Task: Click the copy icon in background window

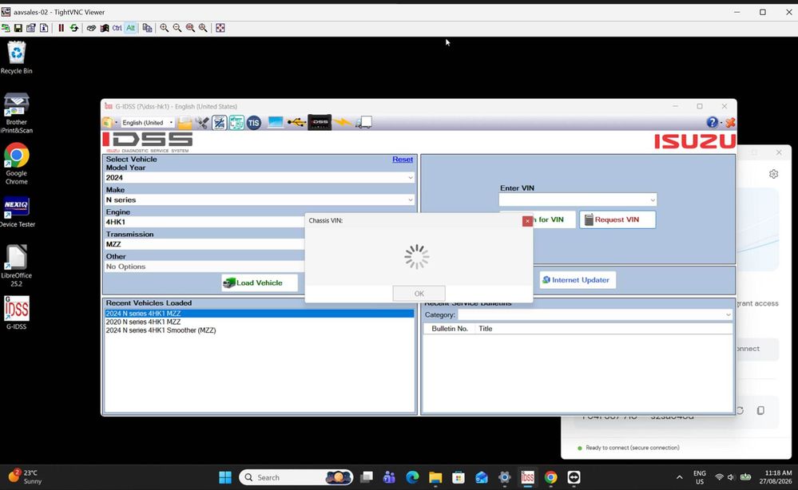Action: tap(760, 410)
